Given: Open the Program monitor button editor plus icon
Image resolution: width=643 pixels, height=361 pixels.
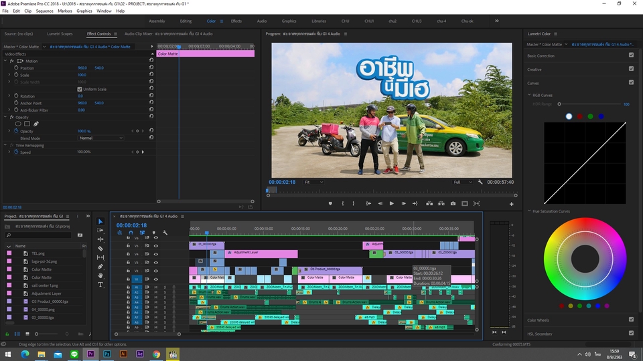Looking at the screenshot, I should click(511, 204).
